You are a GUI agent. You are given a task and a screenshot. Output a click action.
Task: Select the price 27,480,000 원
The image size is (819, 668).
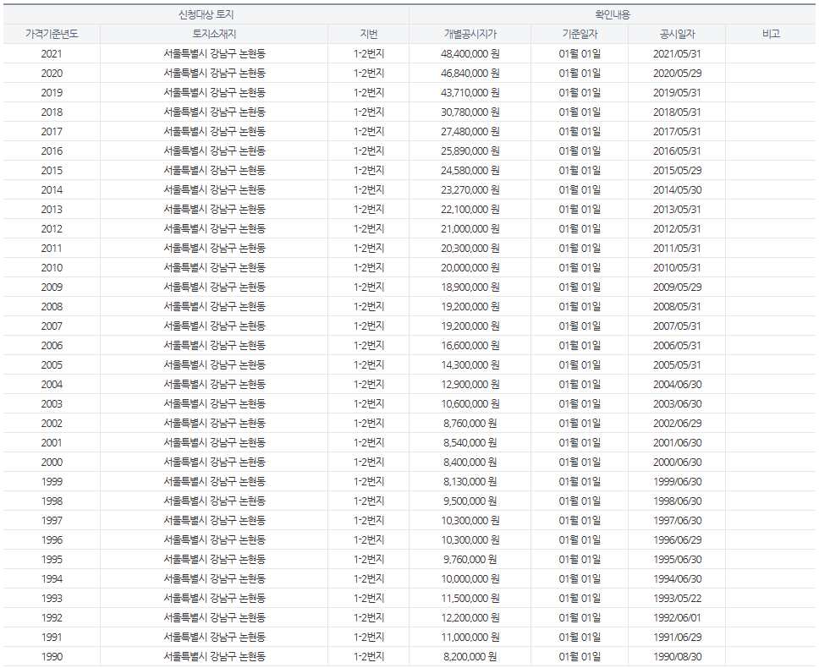click(470, 132)
